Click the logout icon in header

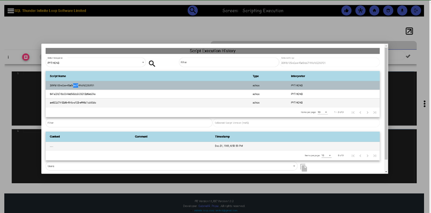[x=416, y=11]
